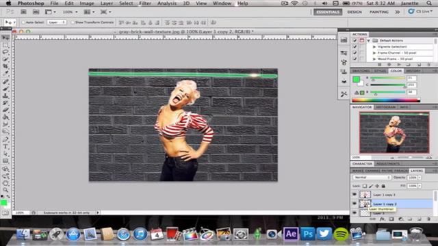Viewport: 438px width, 246px height.
Task: Enable Show Transform Controls checkbox
Action: (x=73, y=23)
